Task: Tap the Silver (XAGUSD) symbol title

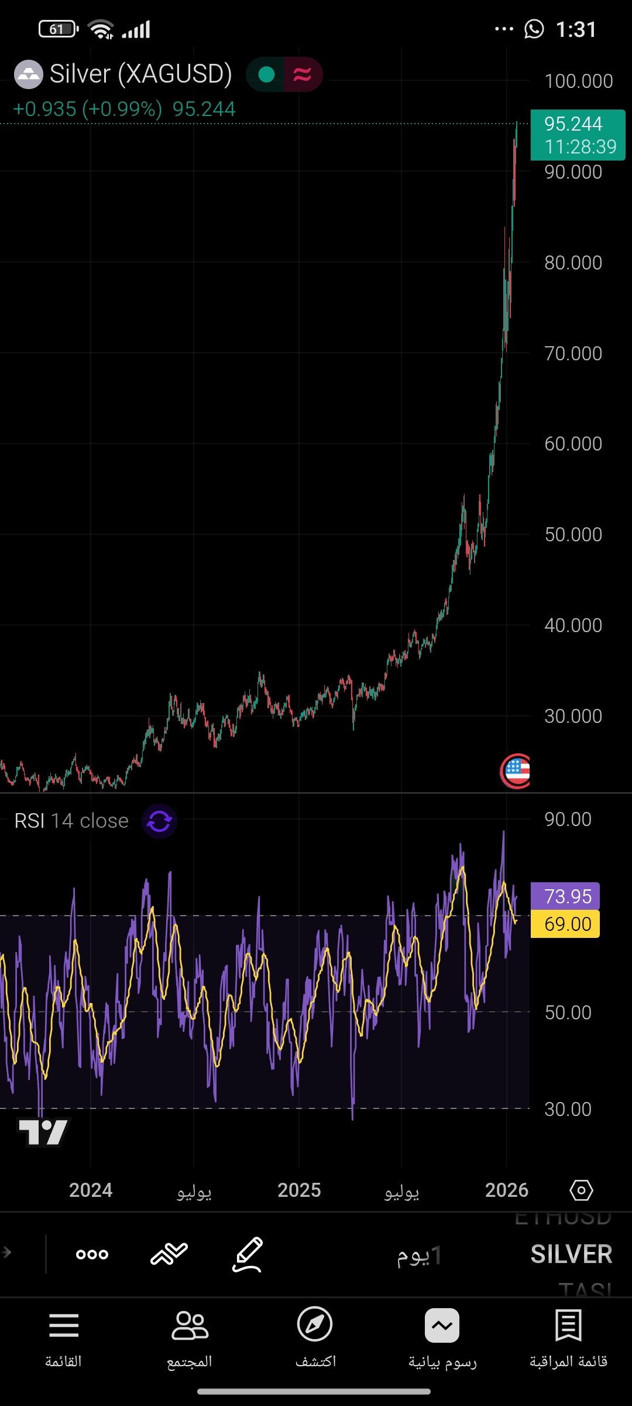Action: click(x=140, y=74)
